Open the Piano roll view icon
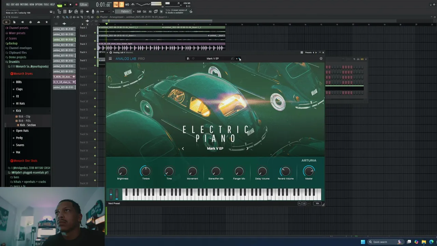The image size is (437, 246). pos(70,12)
